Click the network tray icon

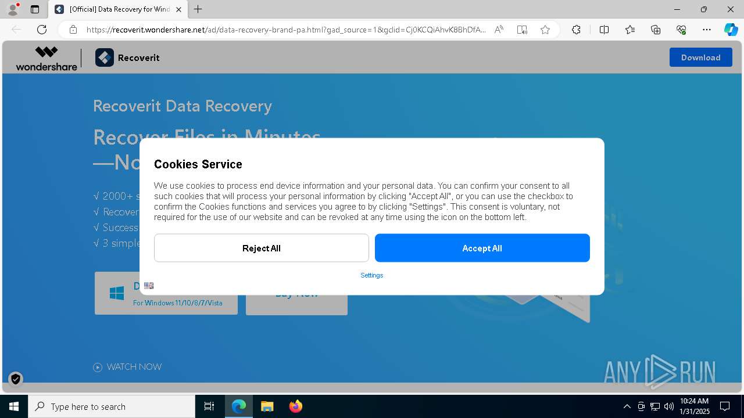(x=655, y=406)
